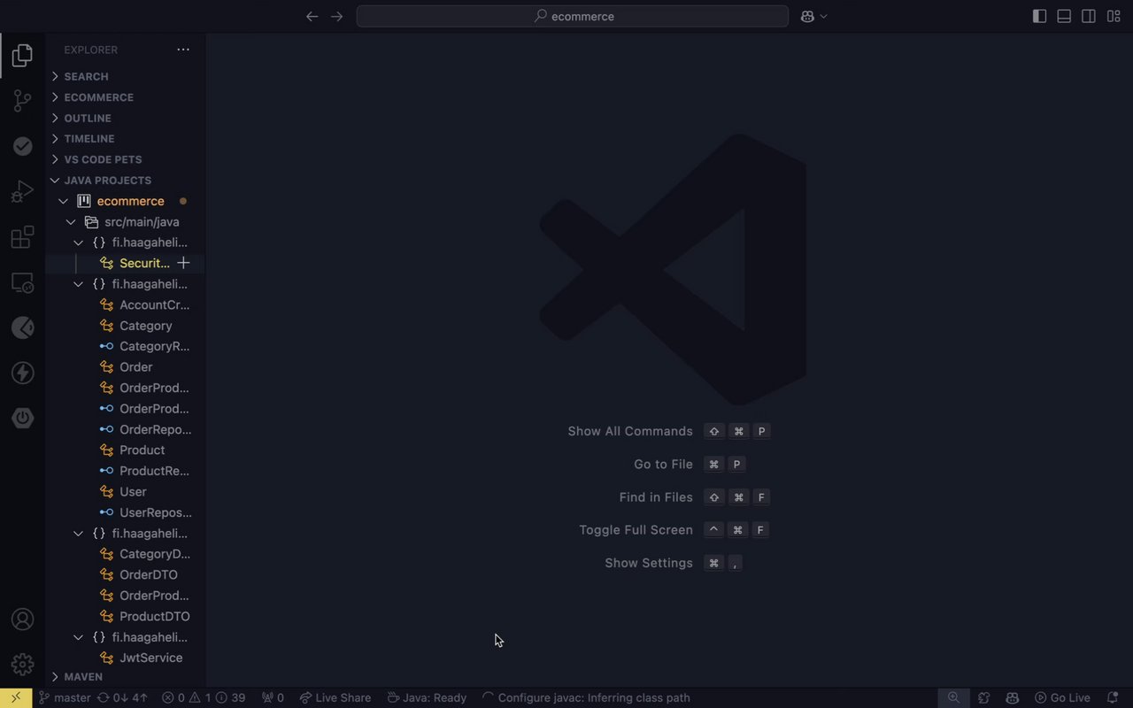Open forwarded ports indicator showing 0
The height and width of the screenshot is (708, 1133).
coord(273,697)
